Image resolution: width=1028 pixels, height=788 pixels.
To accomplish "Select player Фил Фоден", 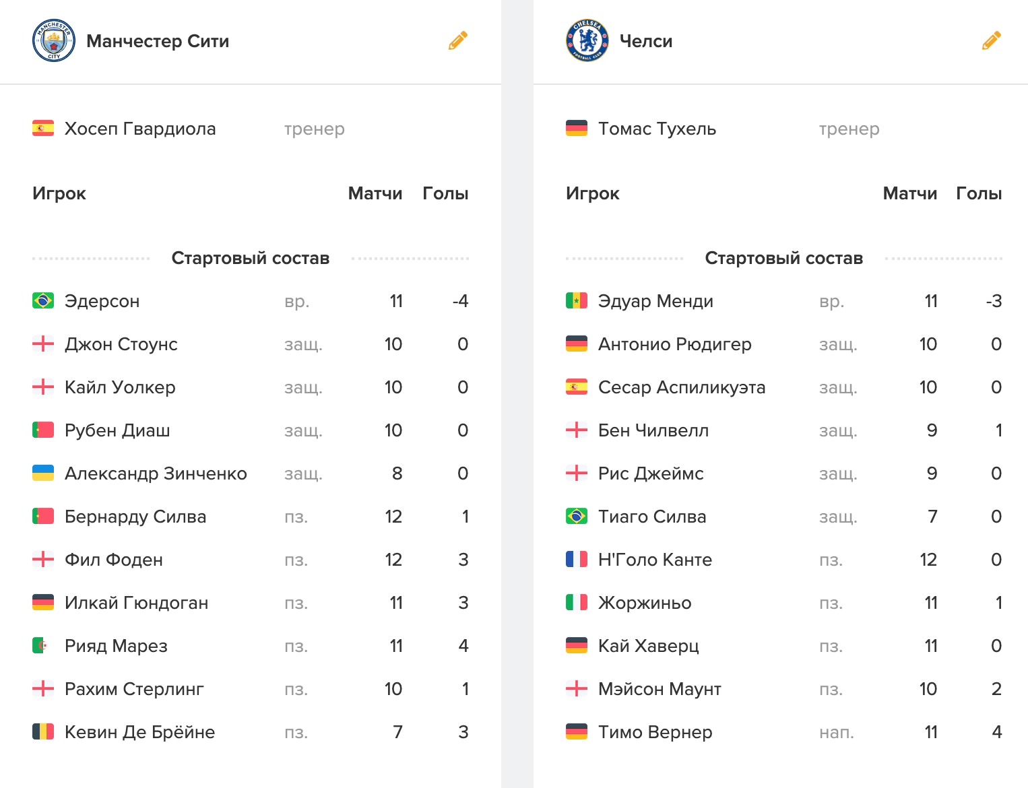I will click(x=114, y=560).
